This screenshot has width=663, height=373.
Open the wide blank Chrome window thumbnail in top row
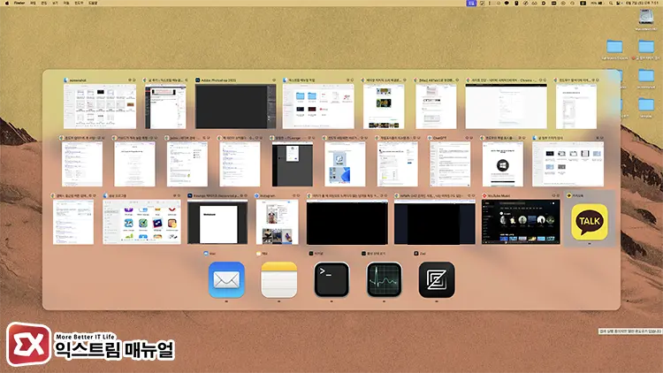(x=507, y=106)
